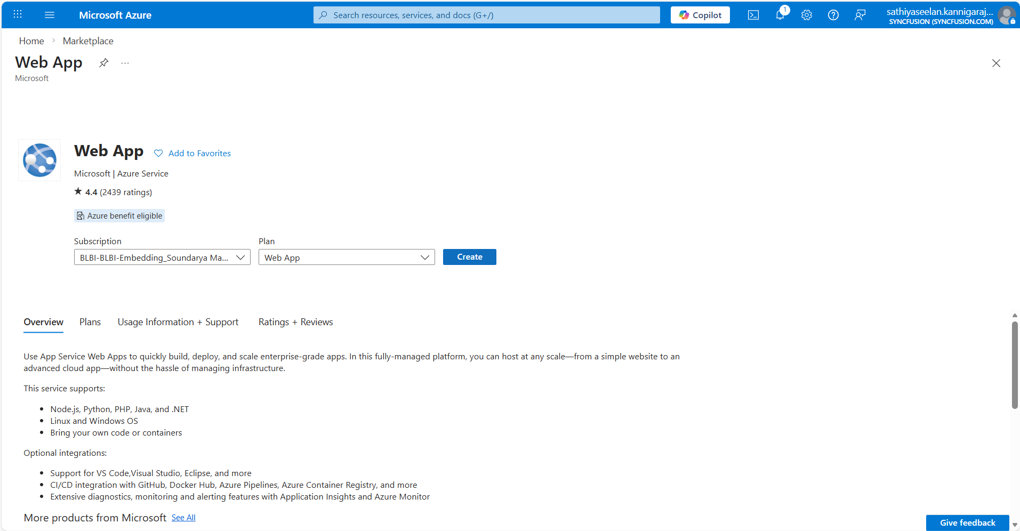Open the feedback person icon in header
Screen dimensions: 1020x531
(x=860, y=15)
